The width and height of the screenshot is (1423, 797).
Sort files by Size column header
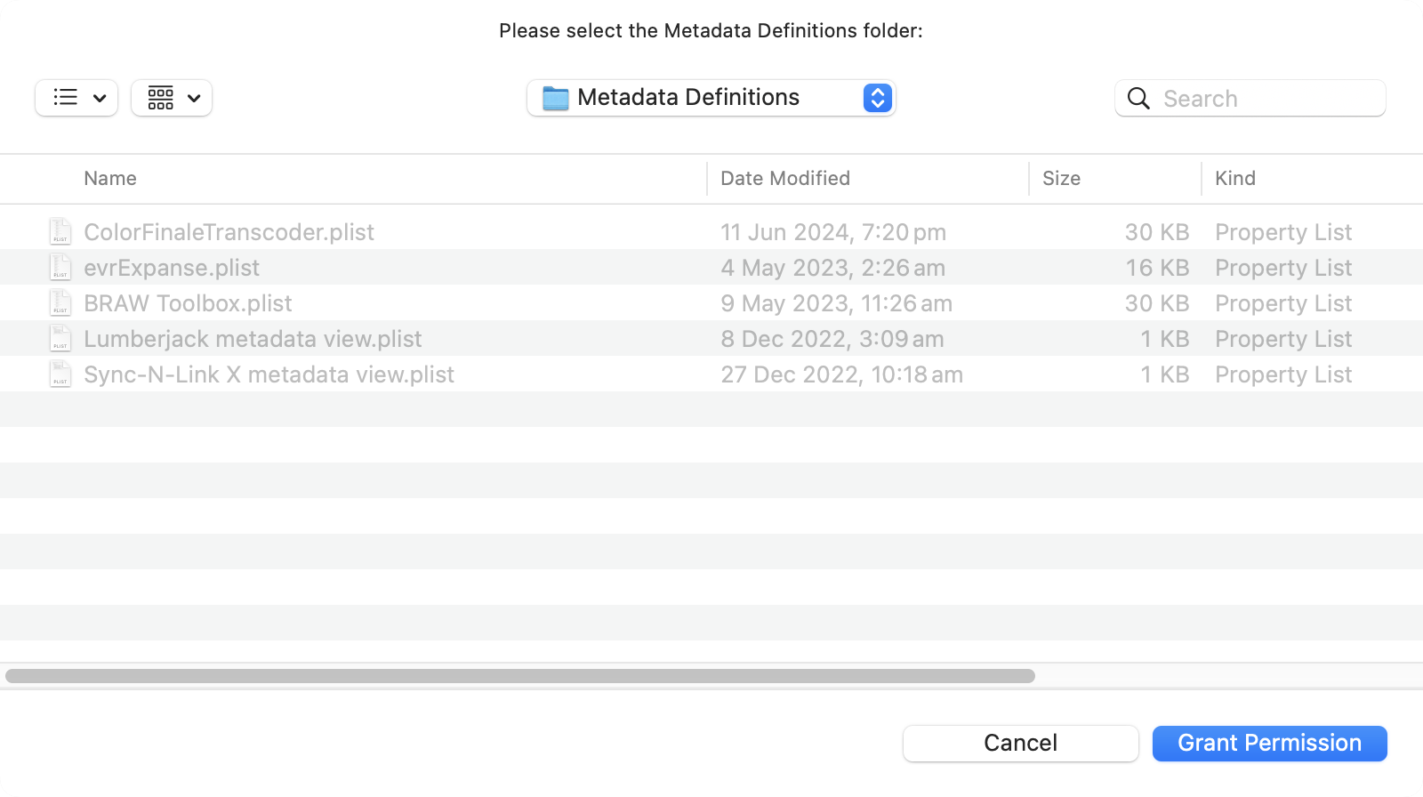[x=1061, y=178]
